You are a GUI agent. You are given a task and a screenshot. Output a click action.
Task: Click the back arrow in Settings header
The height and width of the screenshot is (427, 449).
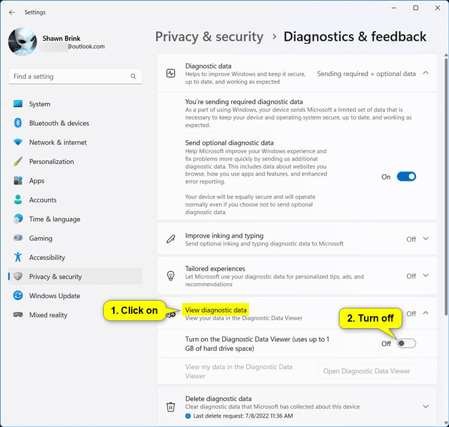pos(12,12)
